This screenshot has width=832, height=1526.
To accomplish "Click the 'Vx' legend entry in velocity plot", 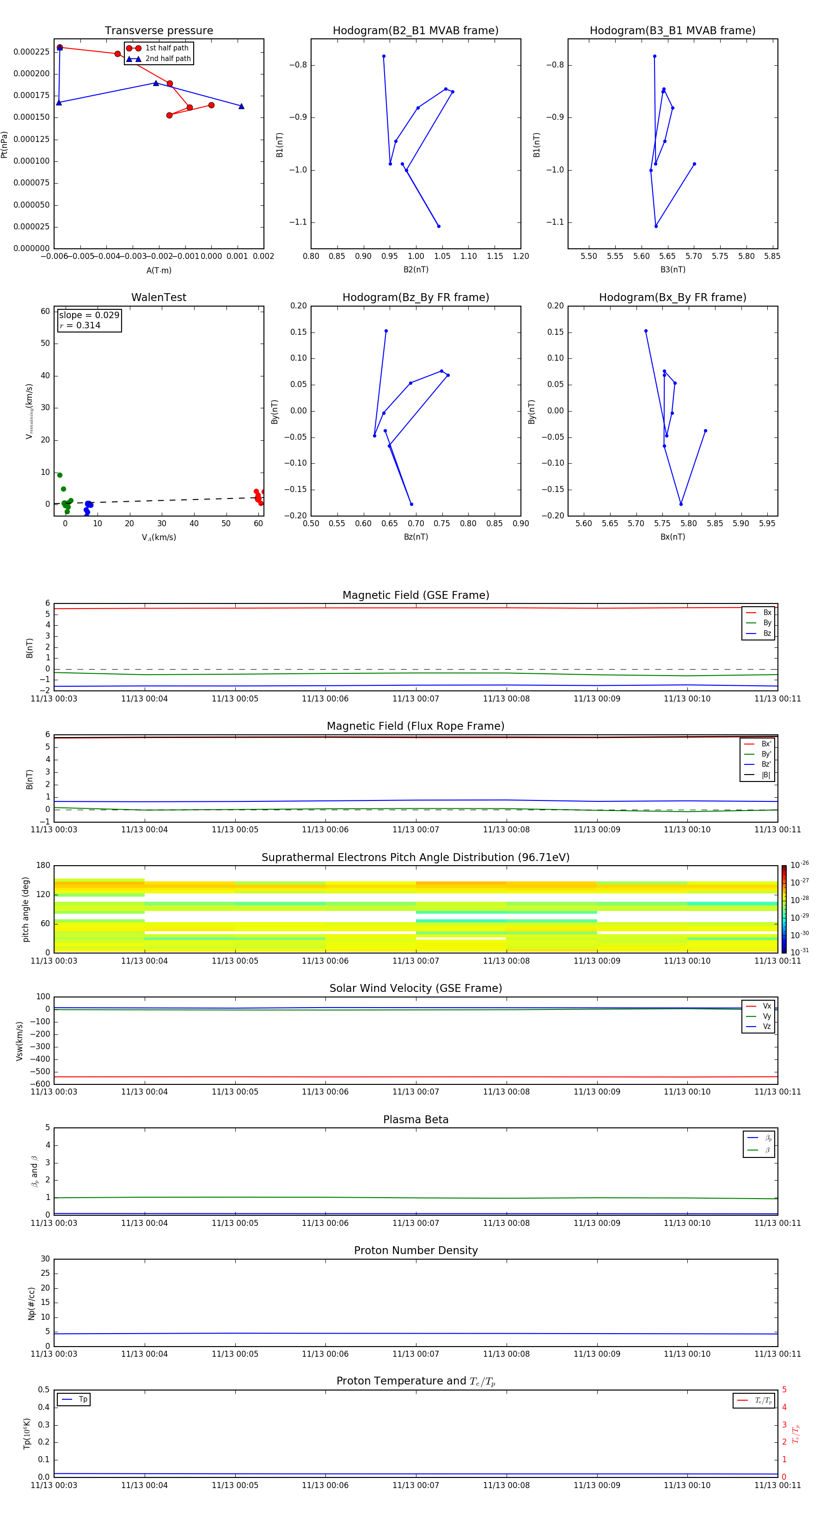I will pyautogui.click(x=759, y=1006).
